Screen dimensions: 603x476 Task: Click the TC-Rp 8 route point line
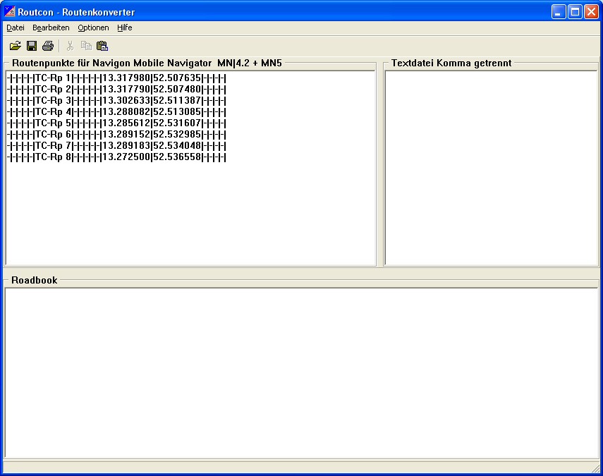coord(116,157)
